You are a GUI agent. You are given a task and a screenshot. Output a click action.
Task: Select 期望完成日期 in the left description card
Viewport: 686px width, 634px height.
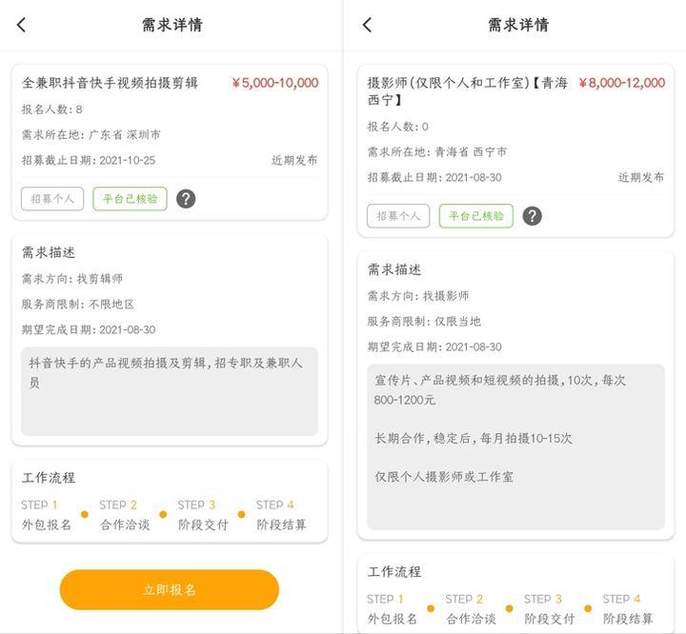pos(89,329)
